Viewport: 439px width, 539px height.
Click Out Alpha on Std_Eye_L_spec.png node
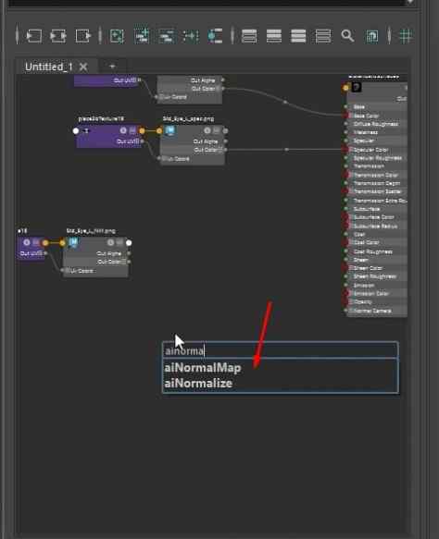(x=206, y=141)
